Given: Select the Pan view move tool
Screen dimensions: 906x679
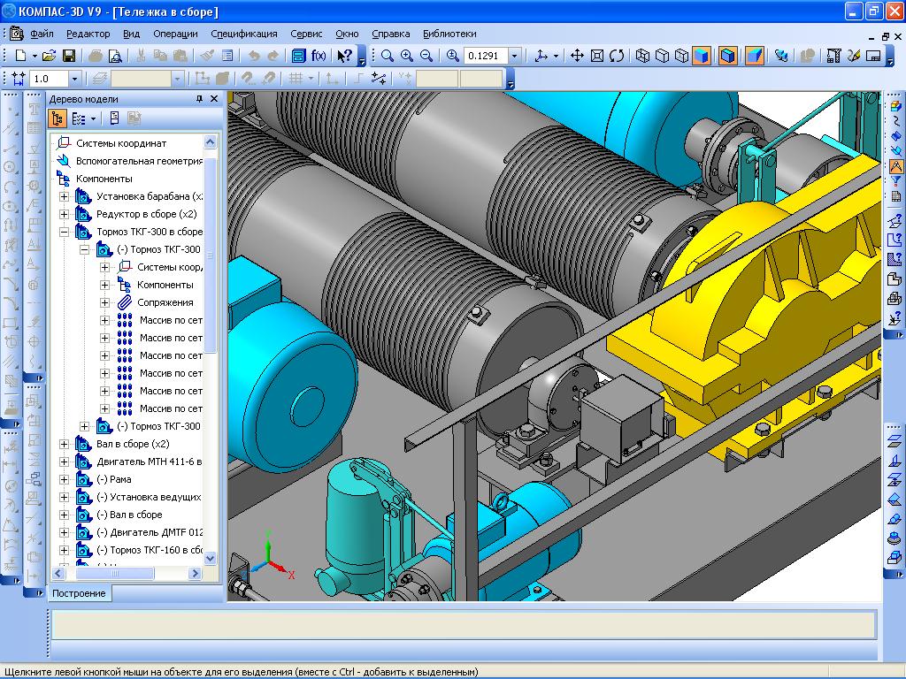Looking at the screenshot, I should pyautogui.click(x=577, y=56).
